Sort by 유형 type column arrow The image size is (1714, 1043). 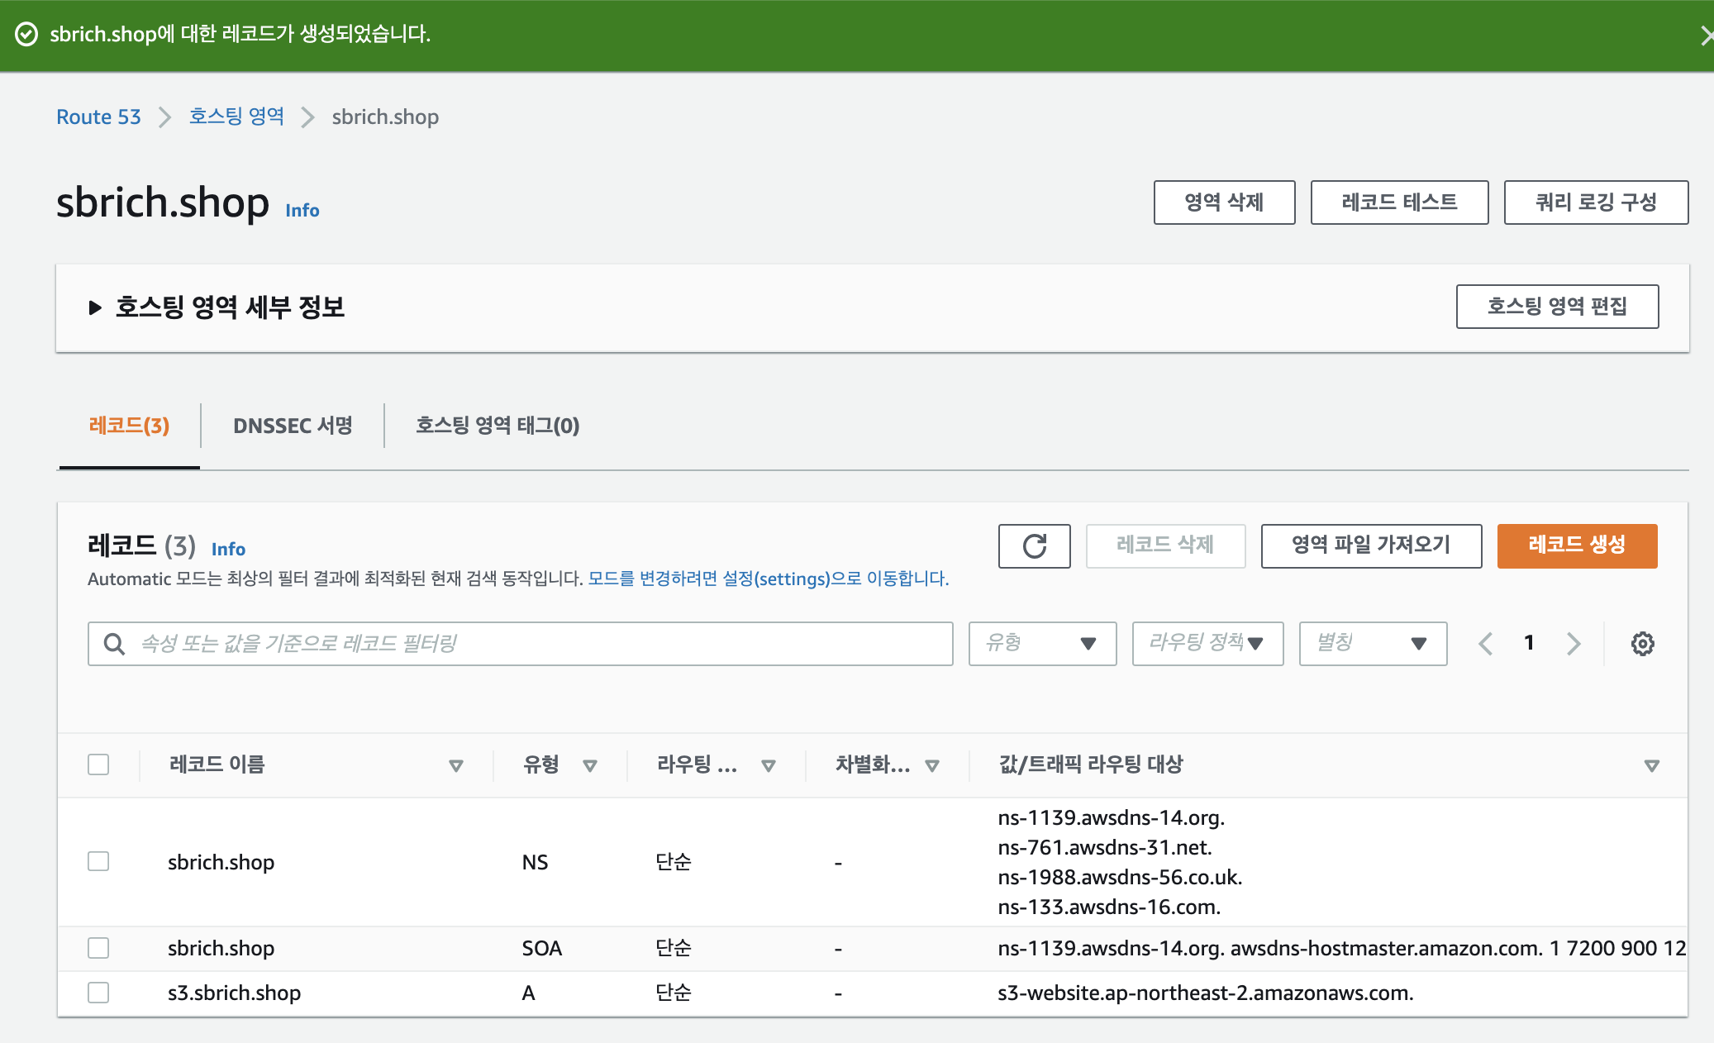coord(589,765)
